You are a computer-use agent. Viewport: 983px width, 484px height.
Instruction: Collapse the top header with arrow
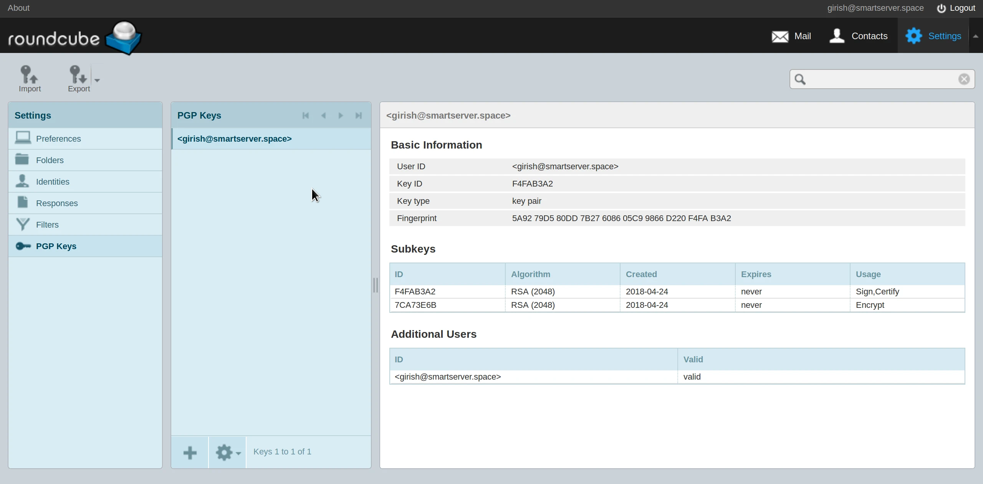click(x=975, y=36)
